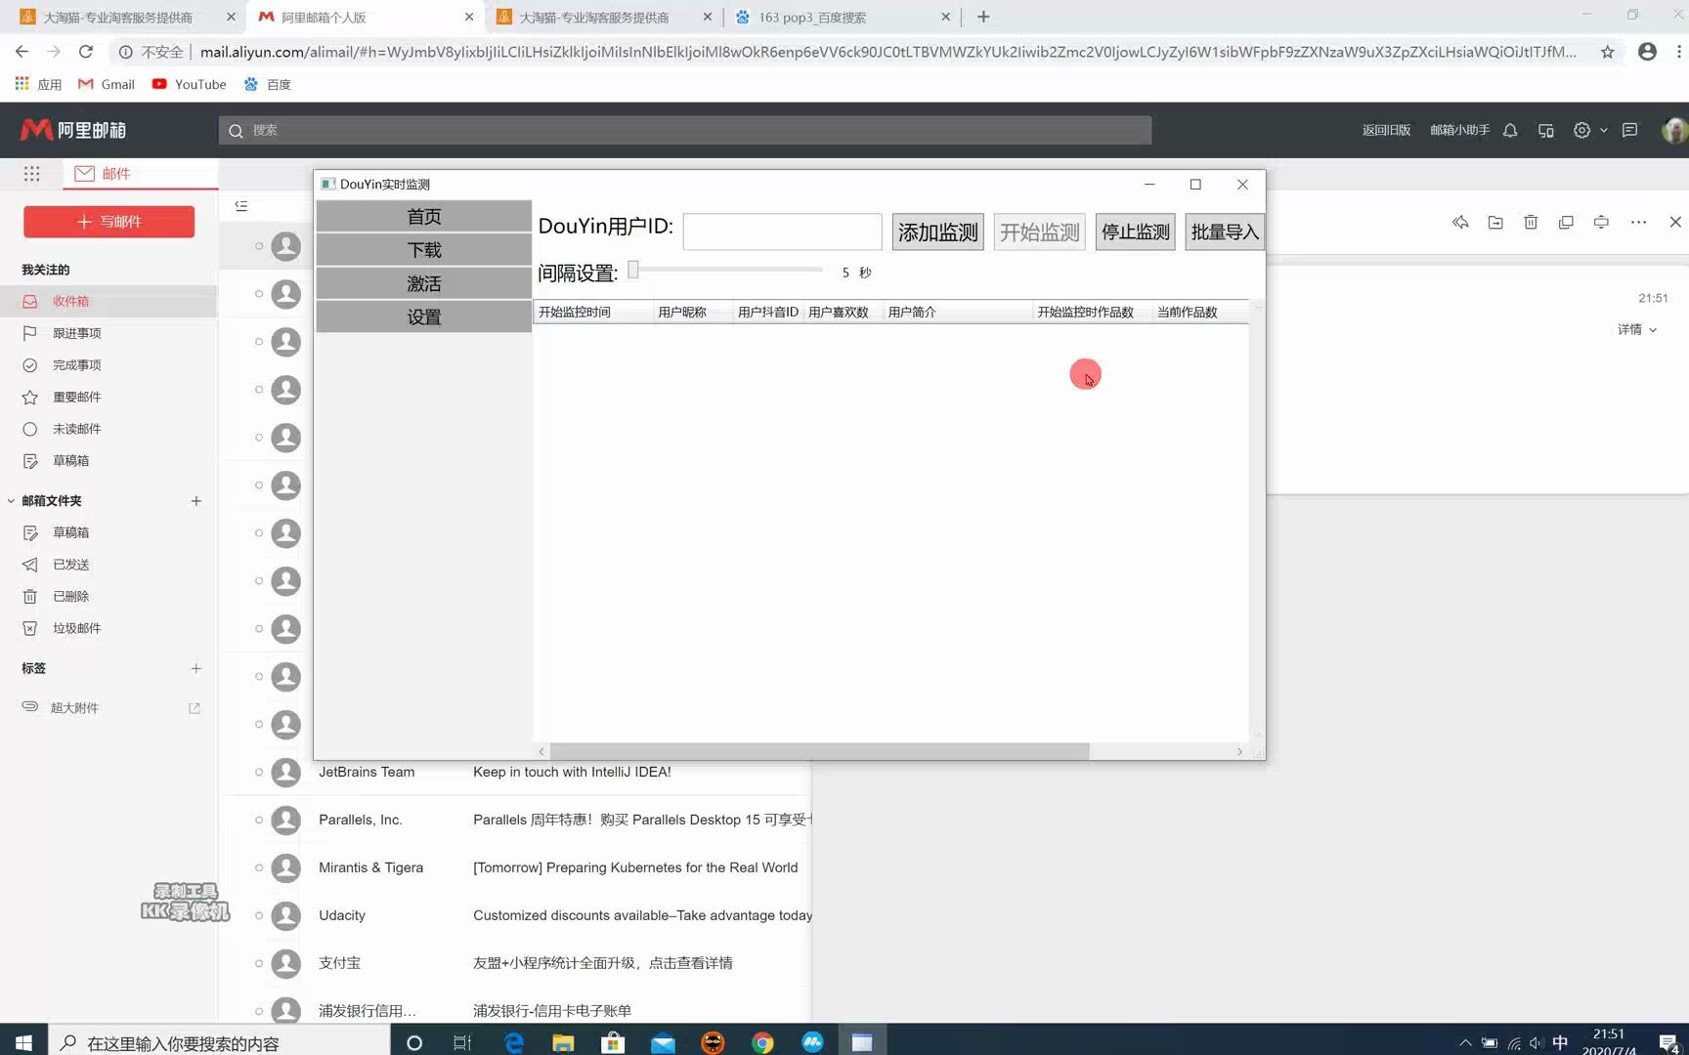Open the Chrome profile icon
This screenshot has height=1055, width=1689.
click(x=1647, y=52)
